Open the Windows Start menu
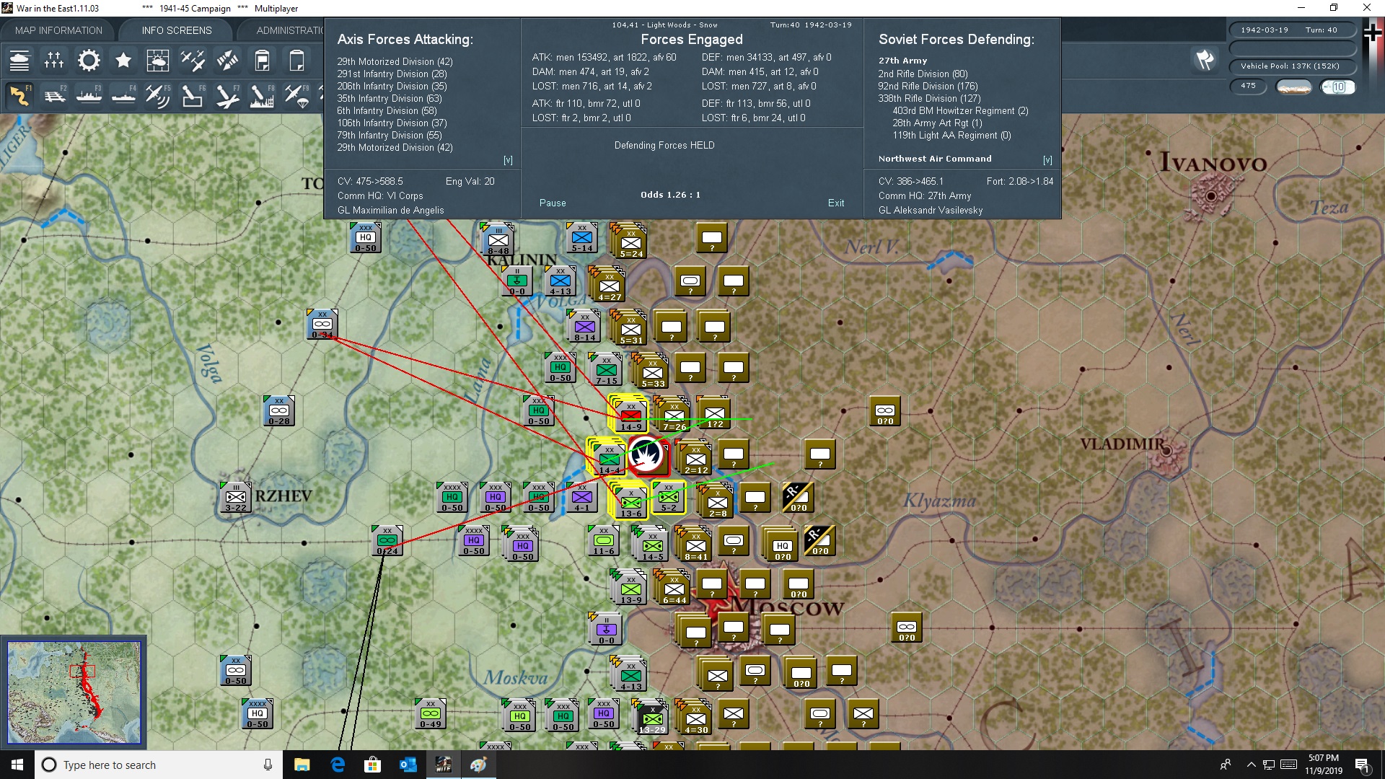Image resolution: width=1385 pixels, height=779 pixels. point(17,765)
